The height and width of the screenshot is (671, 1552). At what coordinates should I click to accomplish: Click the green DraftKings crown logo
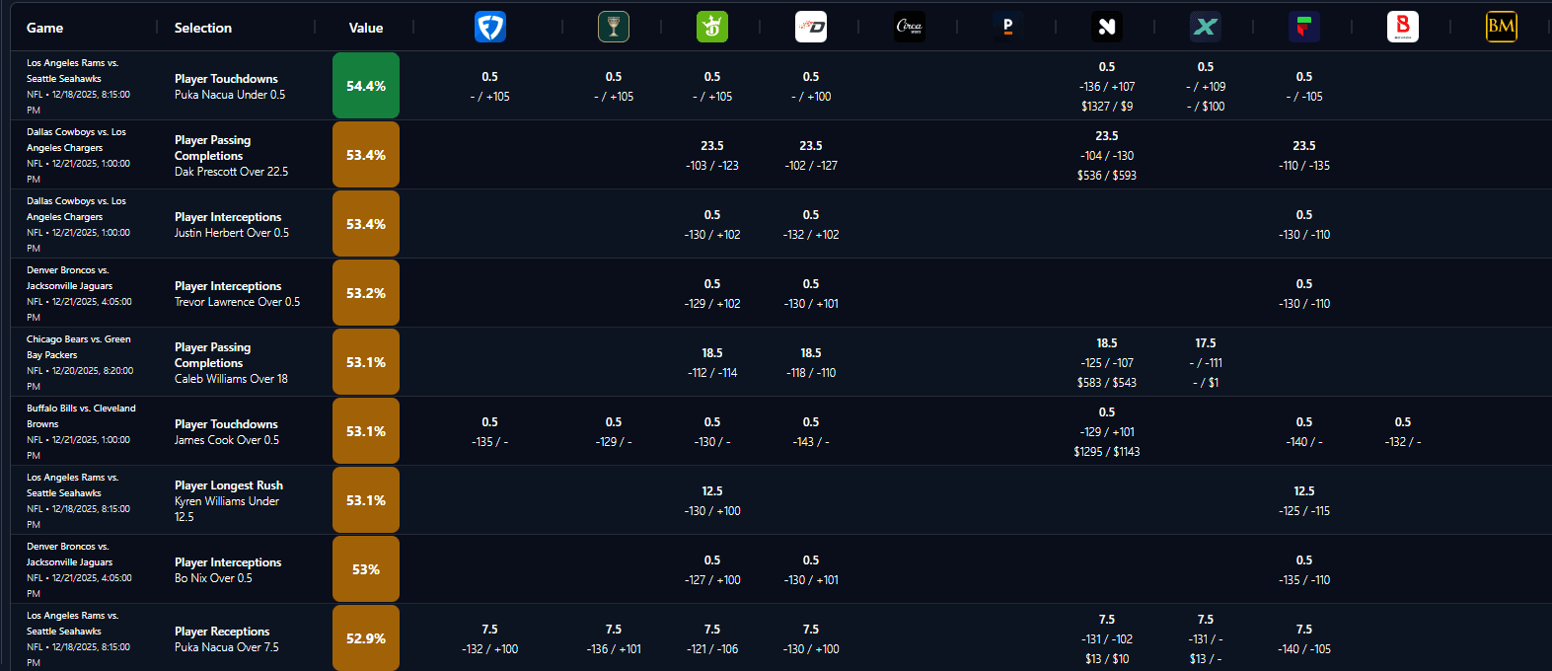point(712,27)
